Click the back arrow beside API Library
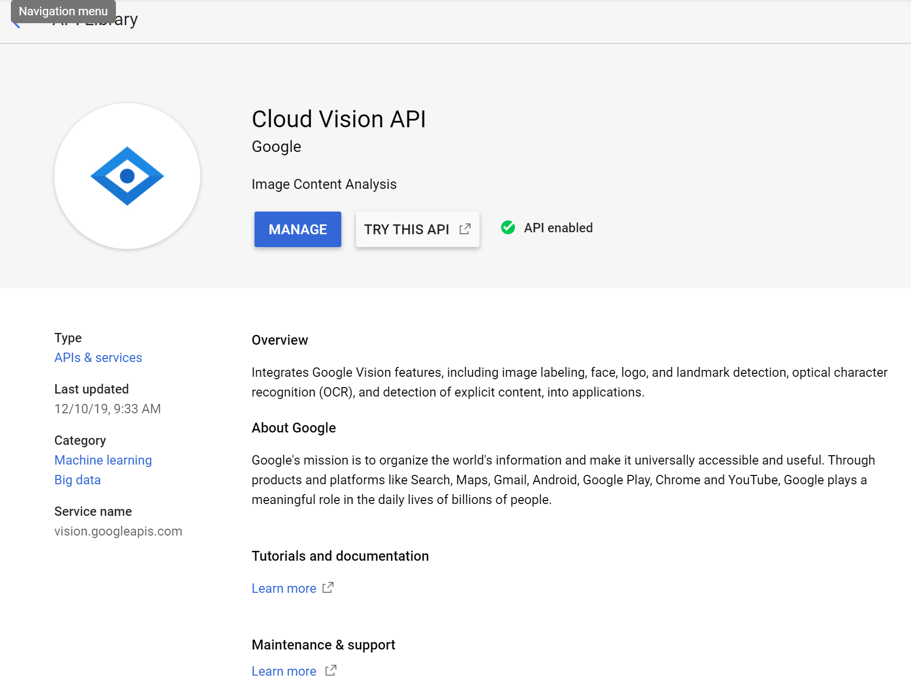This screenshot has width=911, height=685. tap(17, 24)
